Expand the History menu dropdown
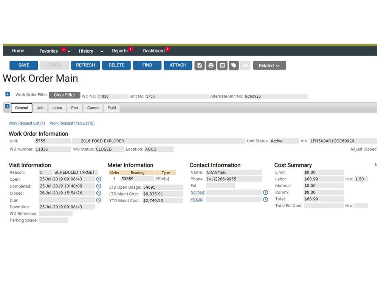Screen dimensions: 378x283 pos(102,51)
